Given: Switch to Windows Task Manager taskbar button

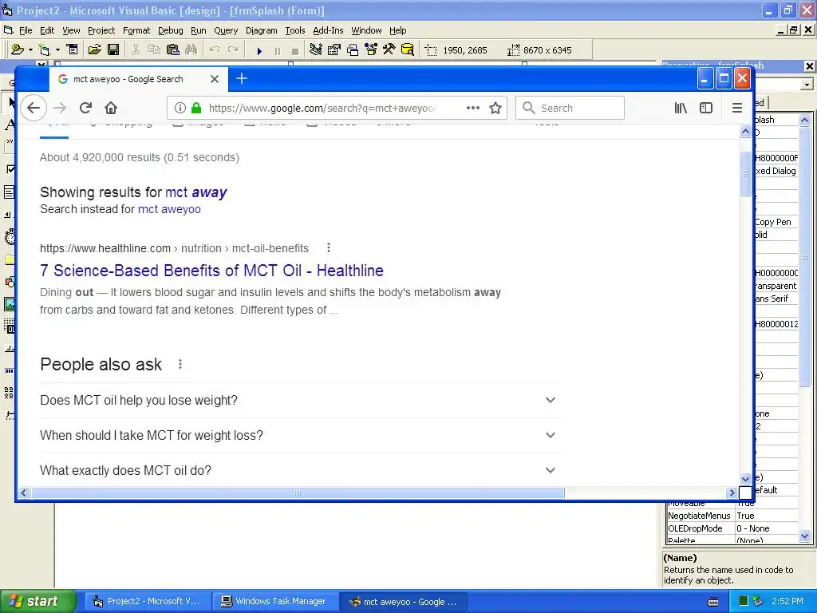Looking at the screenshot, I should [274, 602].
